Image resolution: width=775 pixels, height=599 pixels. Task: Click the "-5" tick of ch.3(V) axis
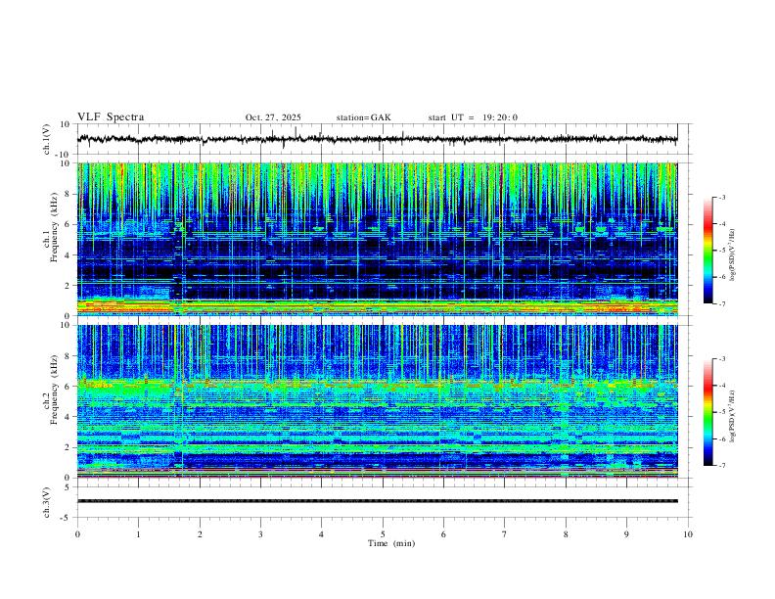coord(67,518)
